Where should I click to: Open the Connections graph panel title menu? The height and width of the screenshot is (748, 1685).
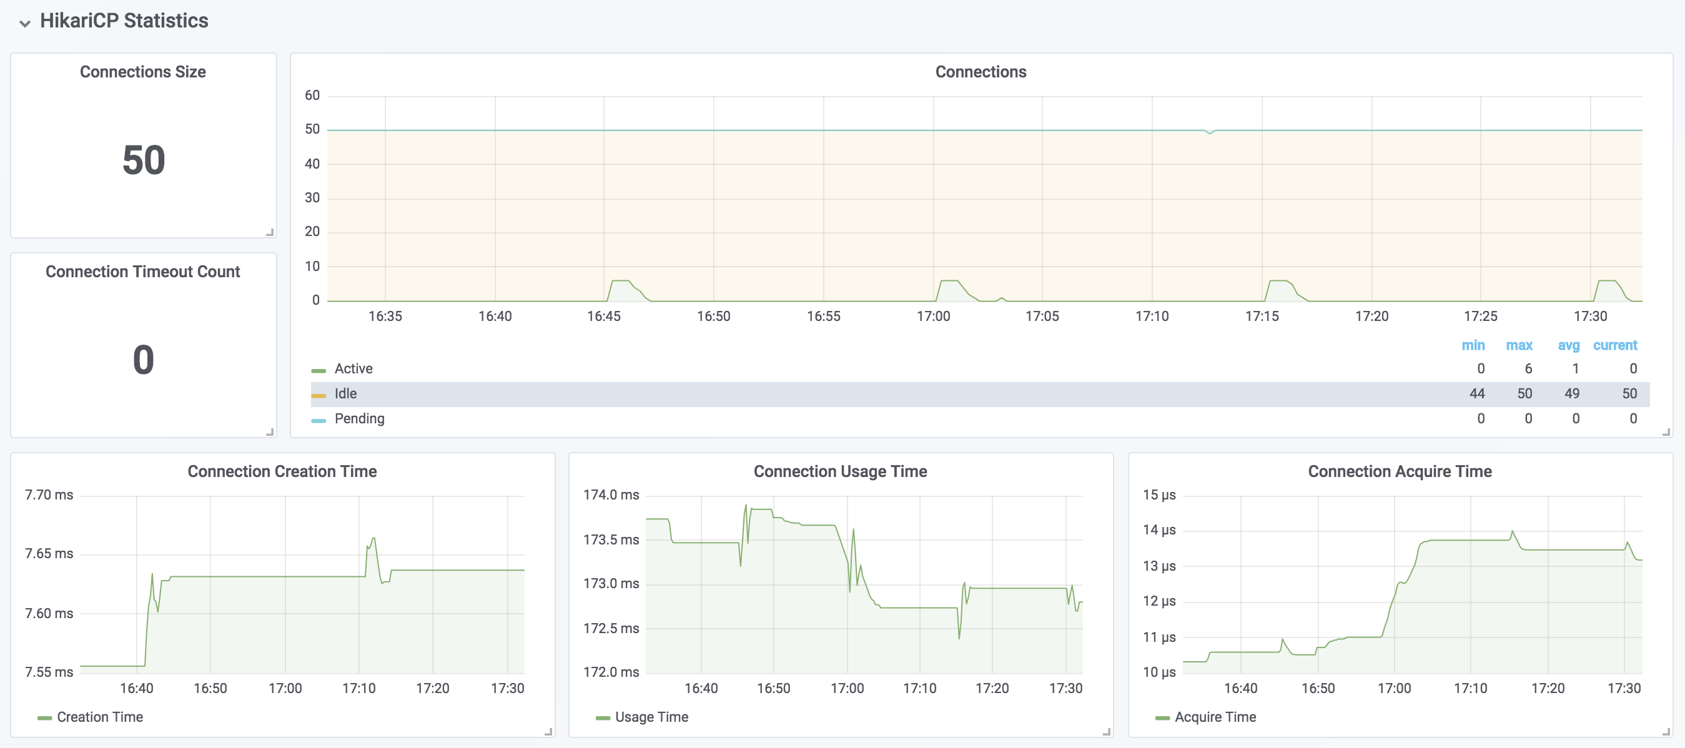coord(980,72)
